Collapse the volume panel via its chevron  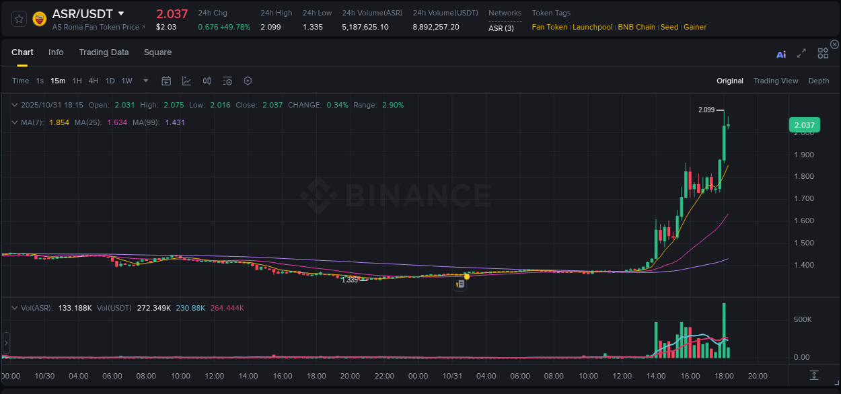click(x=14, y=307)
